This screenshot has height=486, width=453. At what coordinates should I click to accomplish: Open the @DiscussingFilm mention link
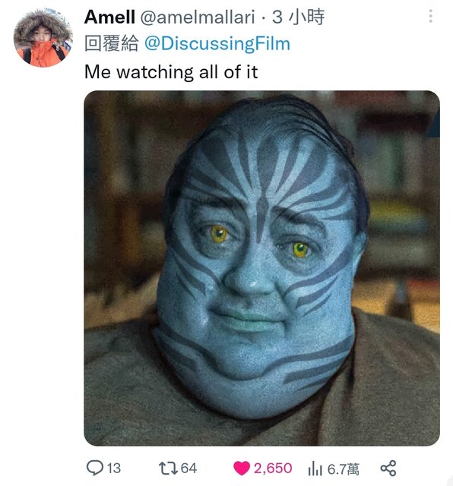217,43
